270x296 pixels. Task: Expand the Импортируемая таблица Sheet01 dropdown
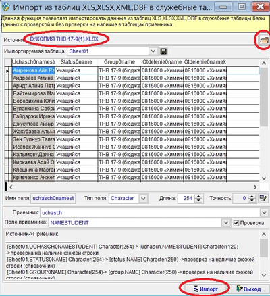click(153, 51)
